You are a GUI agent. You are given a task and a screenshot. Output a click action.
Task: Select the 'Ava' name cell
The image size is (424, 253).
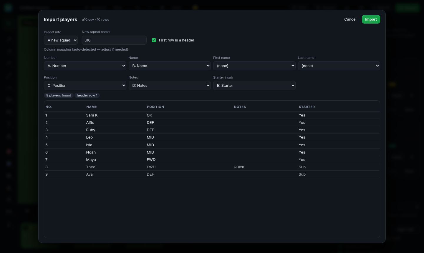tap(90, 174)
